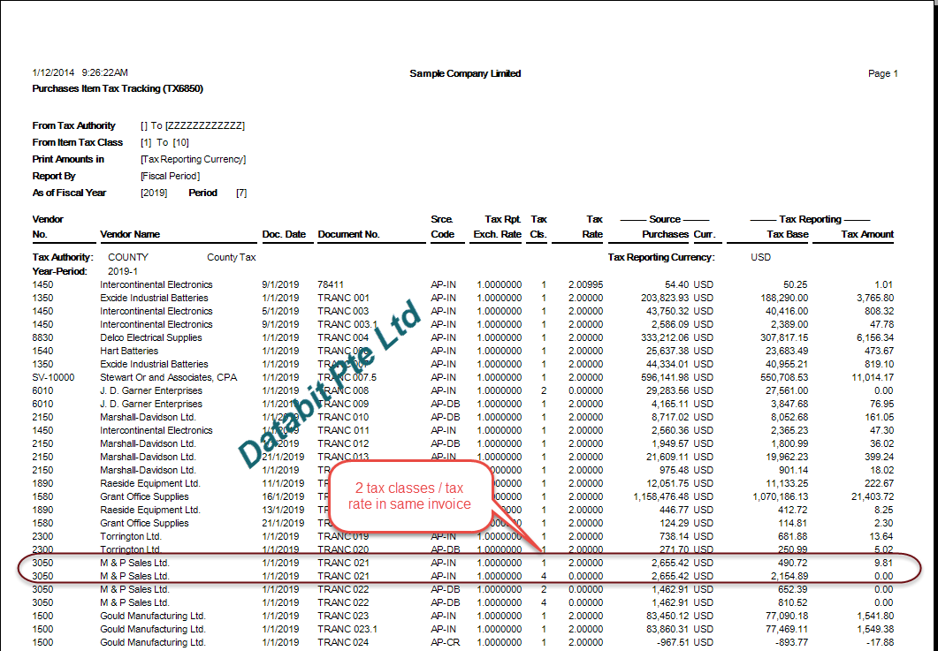Select document number 'TRANC 023.1'

click(347, 629)
